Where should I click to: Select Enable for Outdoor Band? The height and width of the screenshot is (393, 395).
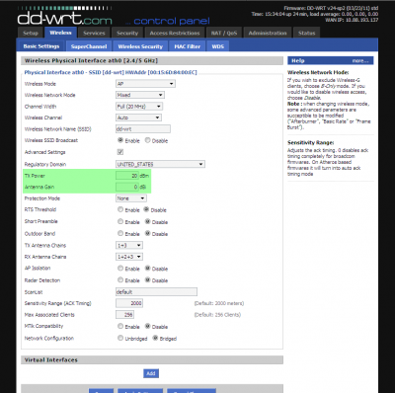120,233
